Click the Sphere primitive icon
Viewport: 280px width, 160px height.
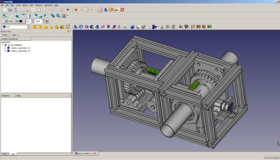[46, 27]
